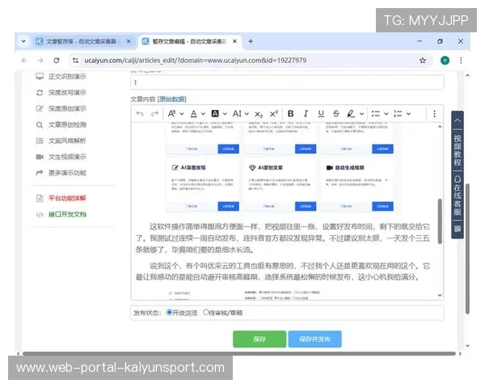Image resolution: width=485 pixels, height=388 pixels.
Task: Toggle underline formatting
Action: pos(321,114)
